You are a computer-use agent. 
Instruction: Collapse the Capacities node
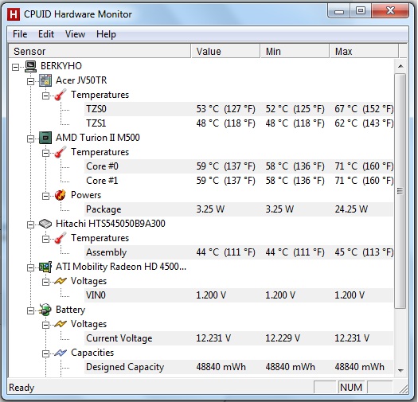click(45, 353)
